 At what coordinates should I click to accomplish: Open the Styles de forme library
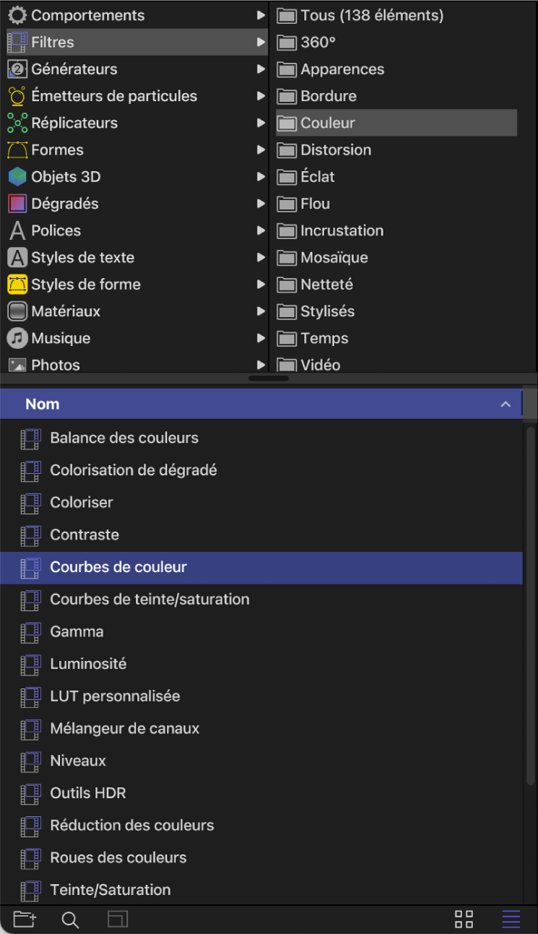pyautogui.click(x=87, y=284)
